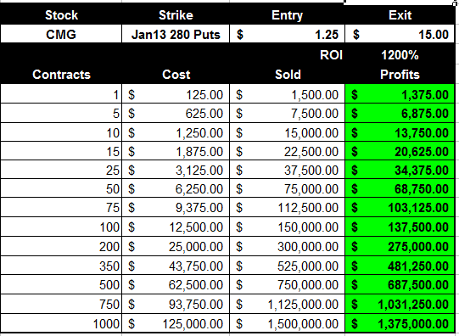Click the Jan13 280 Puts strike cell
The image size is (459, 336).
176,34
